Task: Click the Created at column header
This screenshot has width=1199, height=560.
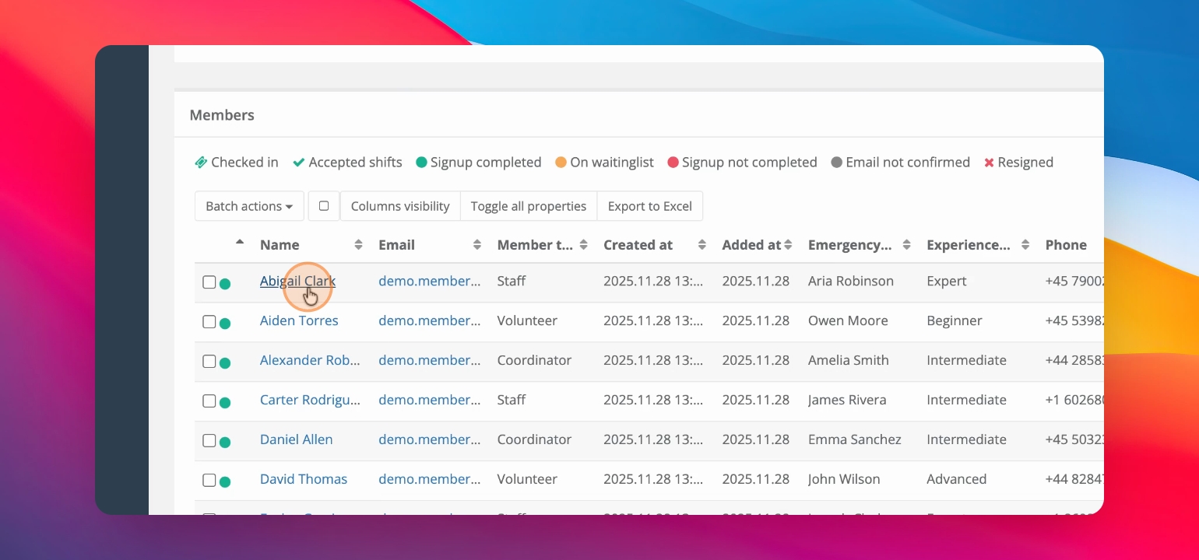Action: tap(638, 245)
